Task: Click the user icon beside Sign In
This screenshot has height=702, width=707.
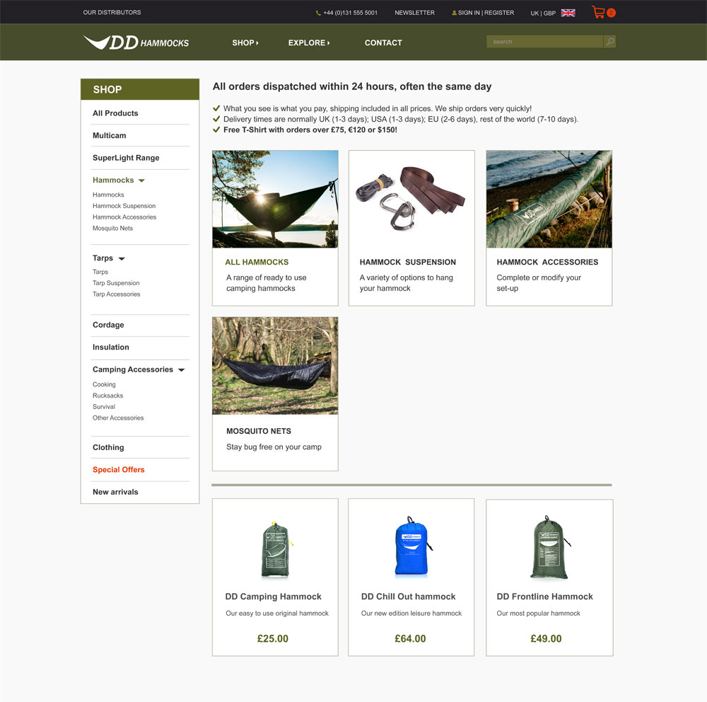Action: (x=454, y=13)
